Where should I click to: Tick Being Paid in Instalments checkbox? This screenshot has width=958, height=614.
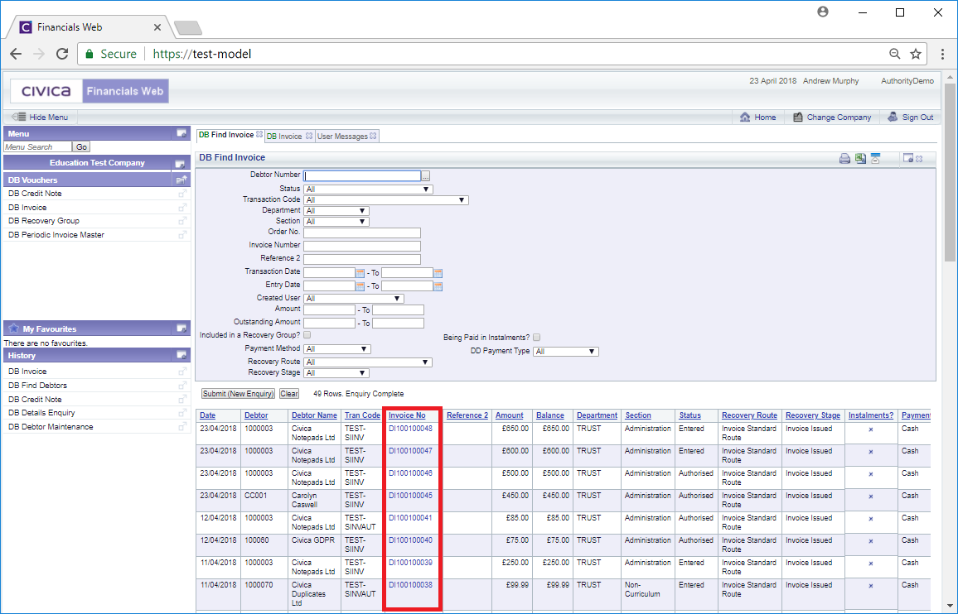tap(536, 338)
